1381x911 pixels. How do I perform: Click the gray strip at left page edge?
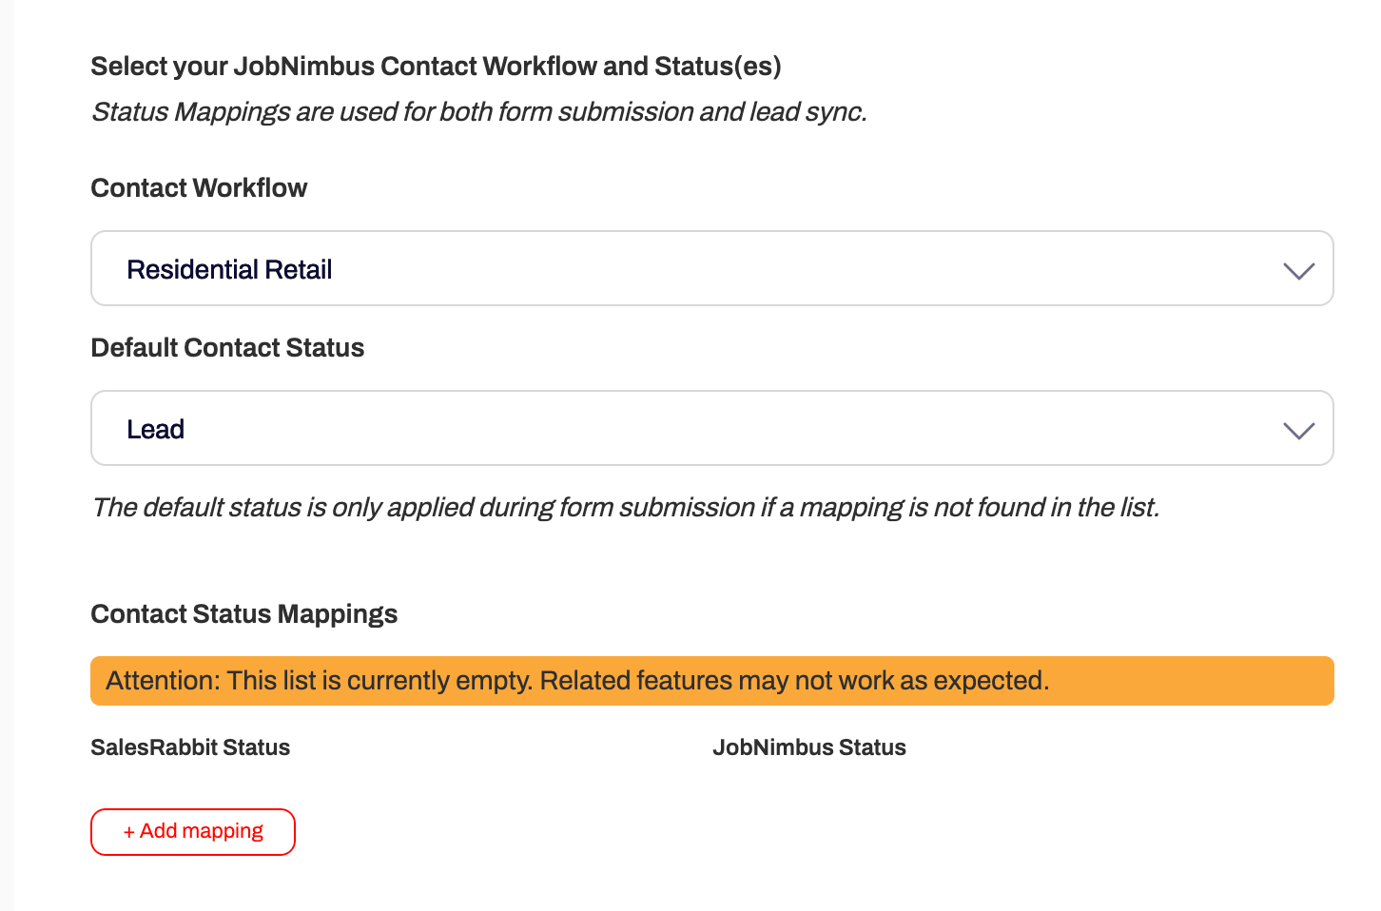7,455
